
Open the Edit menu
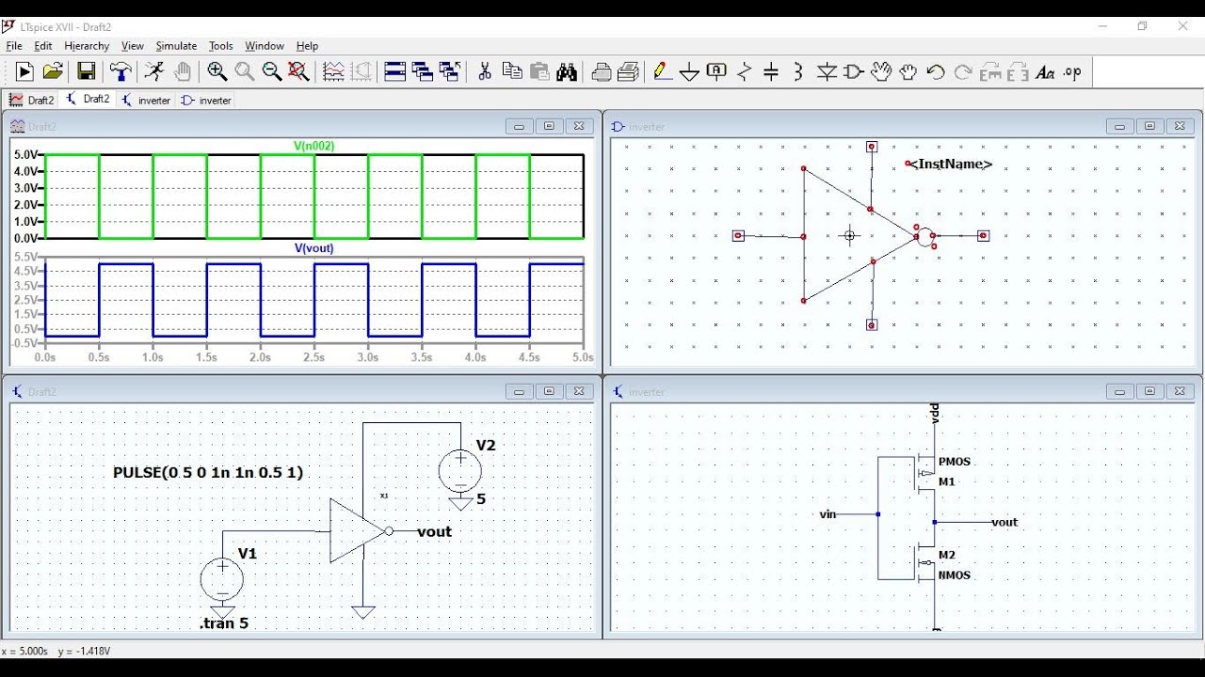click(x=43, y=45)
